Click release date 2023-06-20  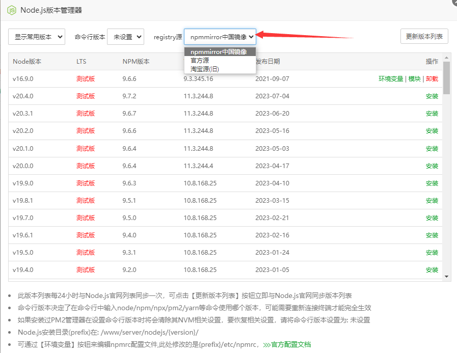point(272,114)
